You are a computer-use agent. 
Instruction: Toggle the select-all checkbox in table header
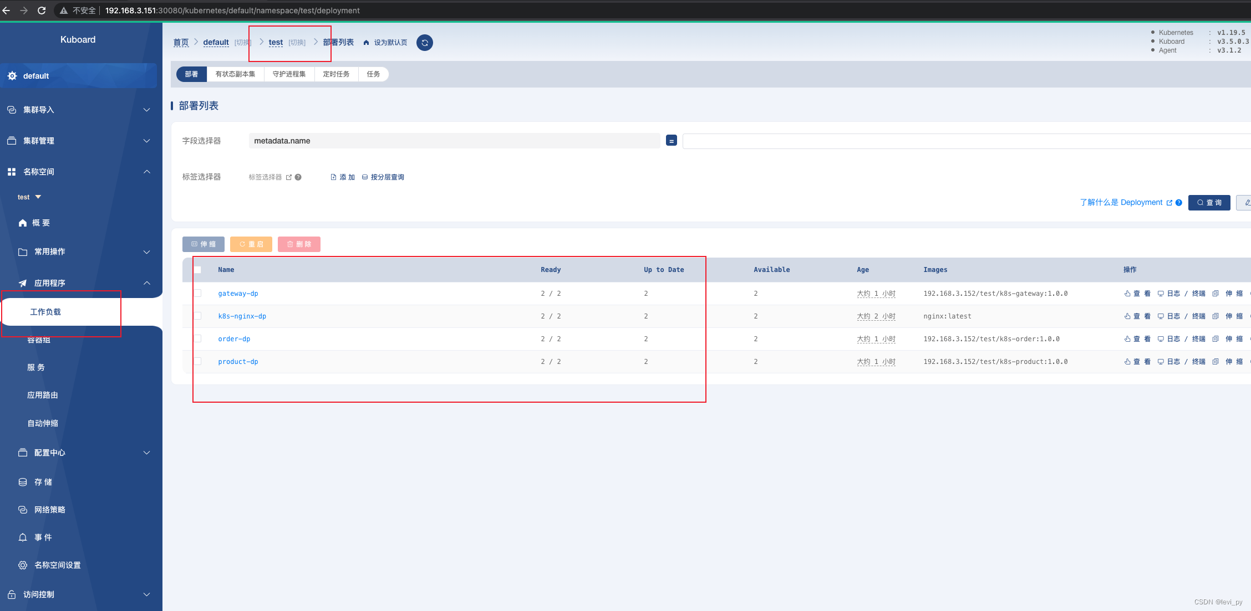click(x=197, y=270)
